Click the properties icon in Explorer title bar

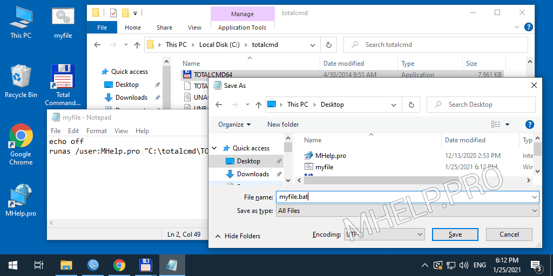click(x=113, y=13)
